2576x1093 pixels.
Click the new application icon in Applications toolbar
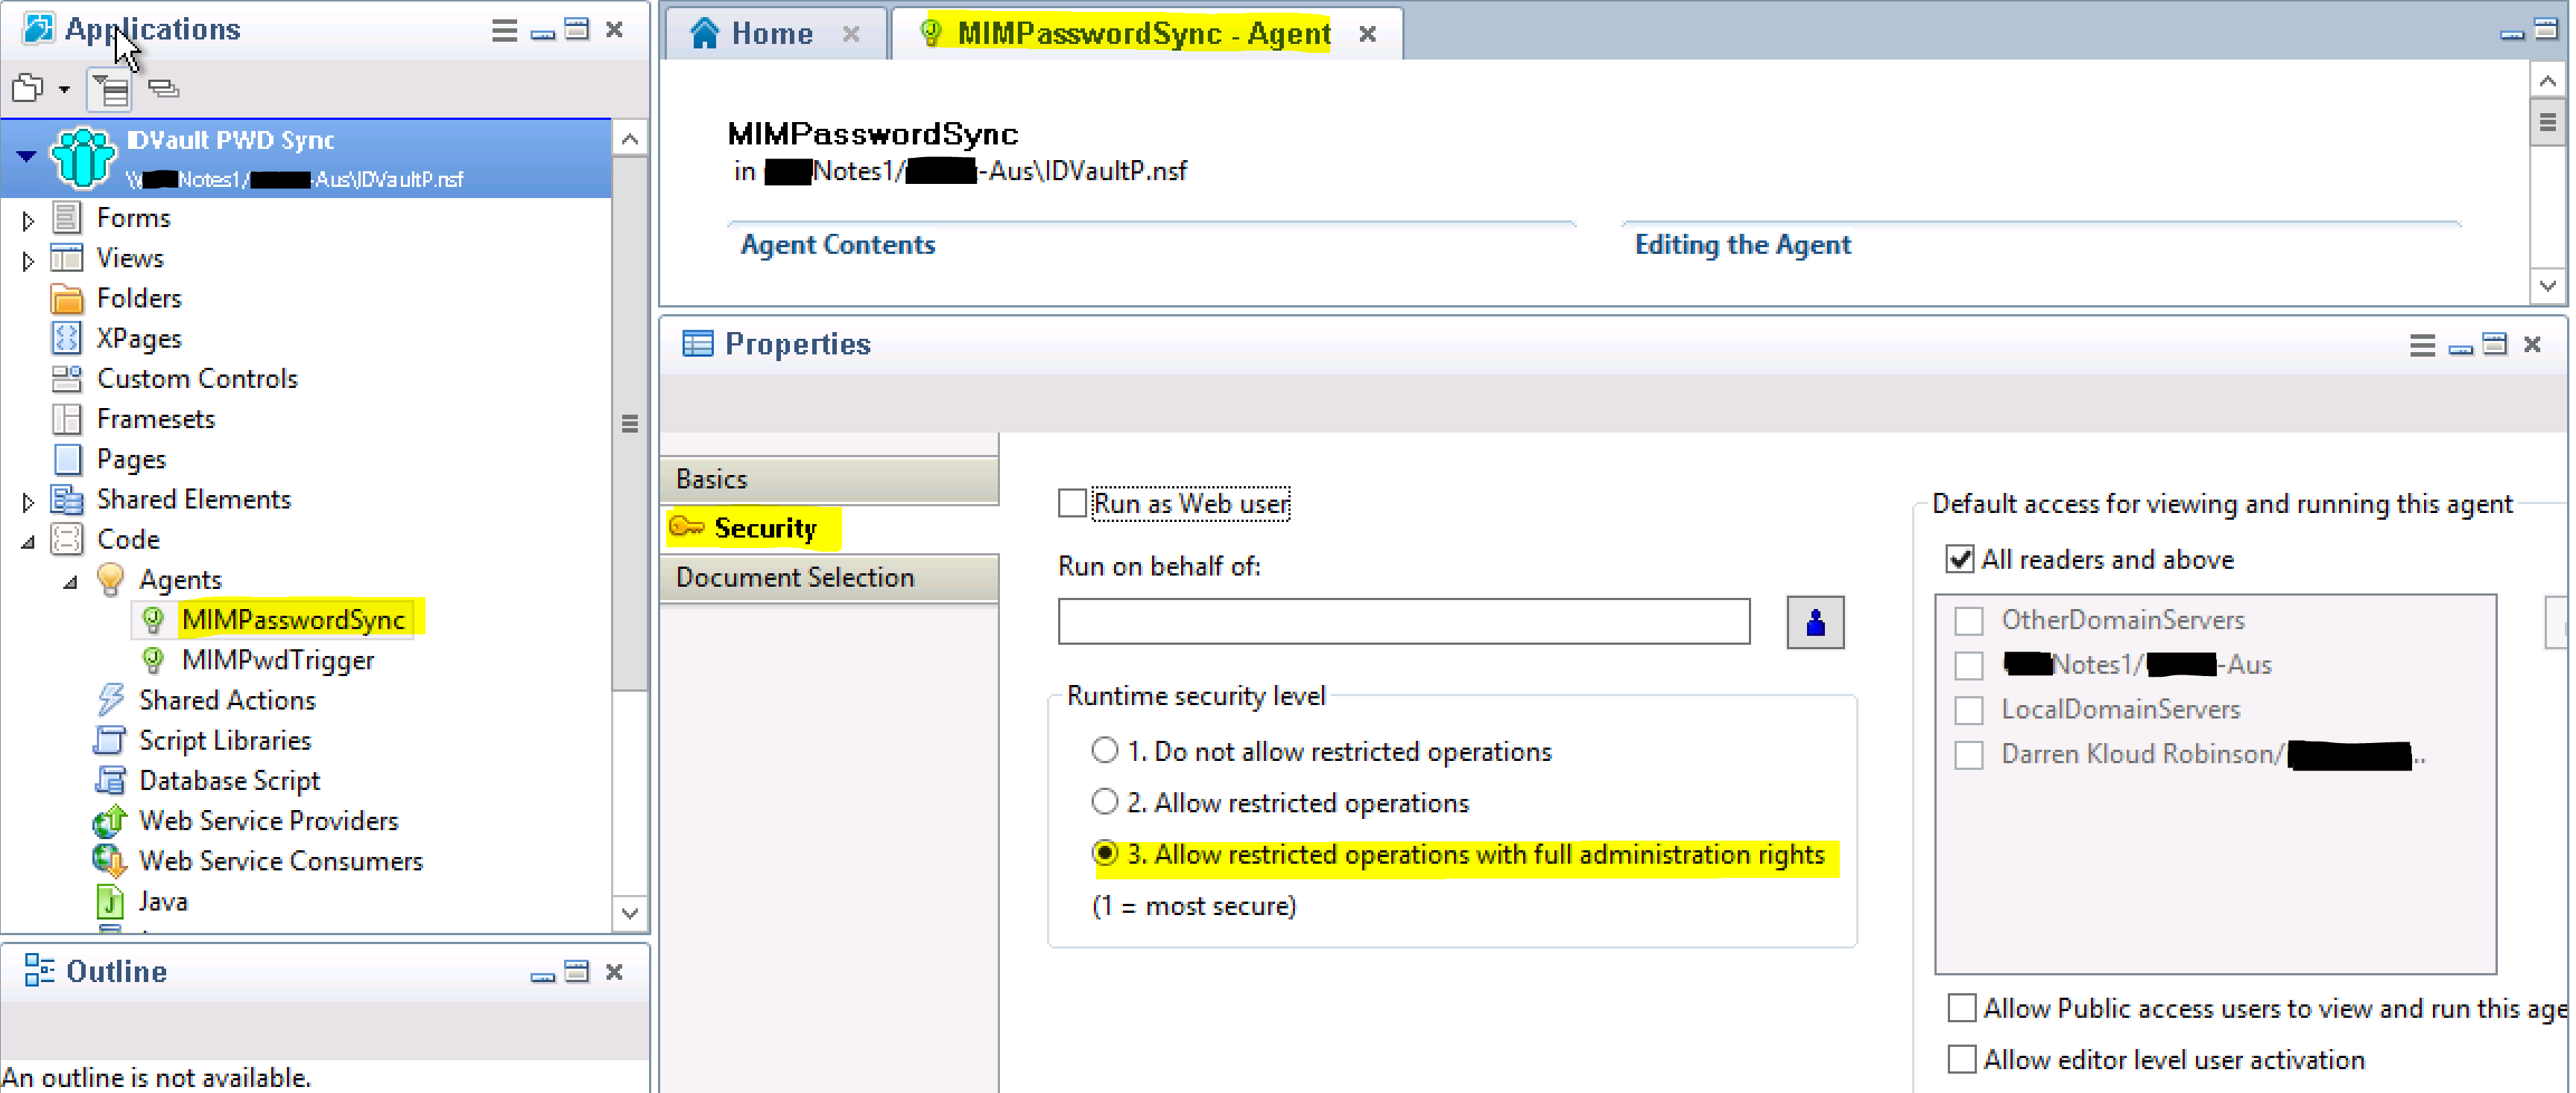(27, 89)
